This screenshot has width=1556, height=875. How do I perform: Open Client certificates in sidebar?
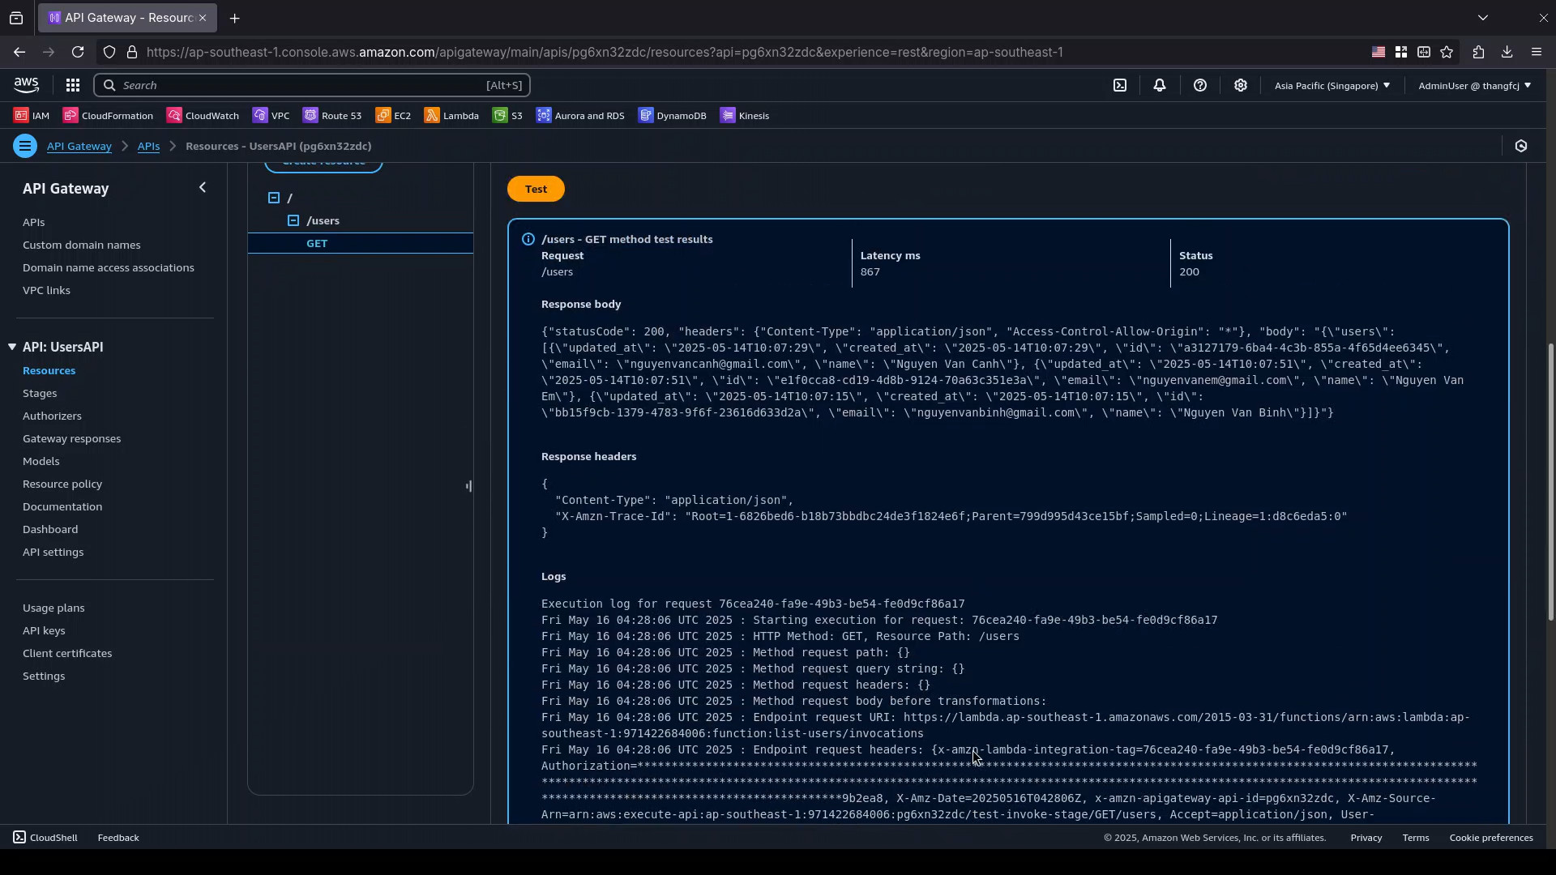tap(67, 653)
